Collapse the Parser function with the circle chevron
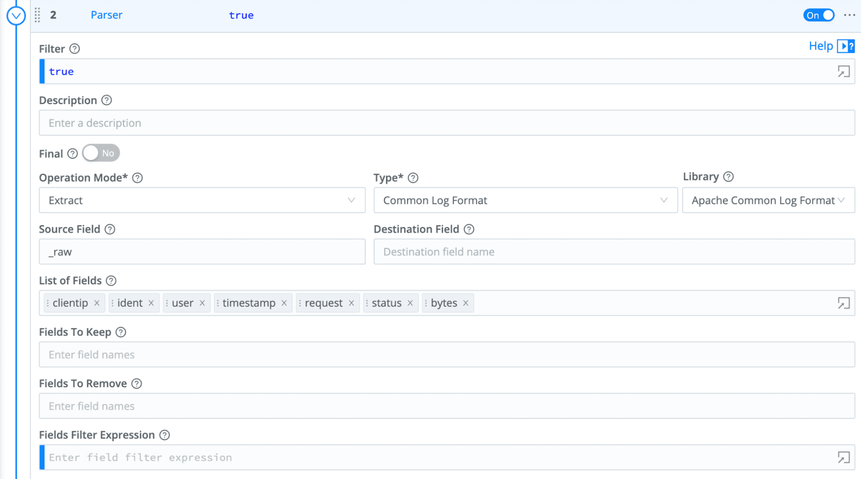 [16, 16]
